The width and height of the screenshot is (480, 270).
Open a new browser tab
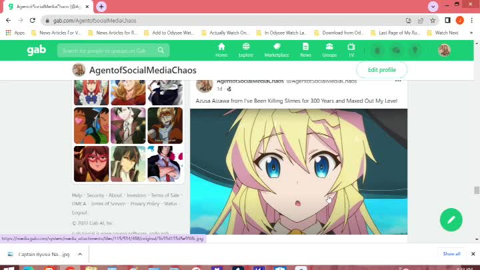[101, 7]
